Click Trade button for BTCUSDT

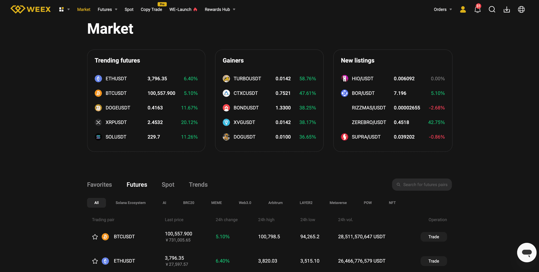434,237
